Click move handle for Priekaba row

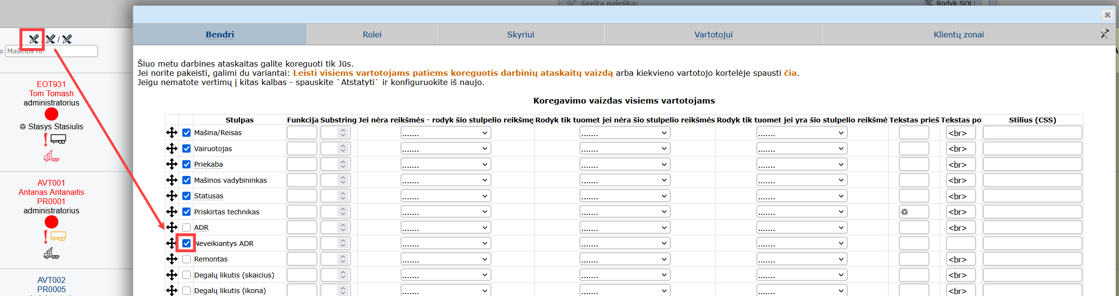(172, 164)
